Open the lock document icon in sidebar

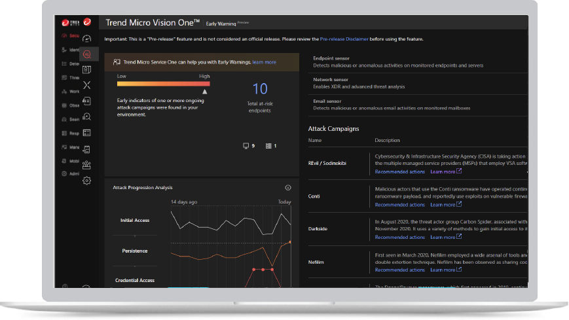coord(86,101)
